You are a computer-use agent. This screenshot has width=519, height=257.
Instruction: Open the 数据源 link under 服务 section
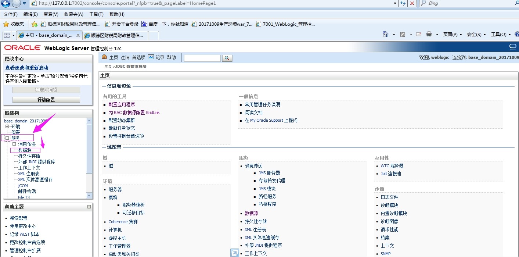click(251, 213)
